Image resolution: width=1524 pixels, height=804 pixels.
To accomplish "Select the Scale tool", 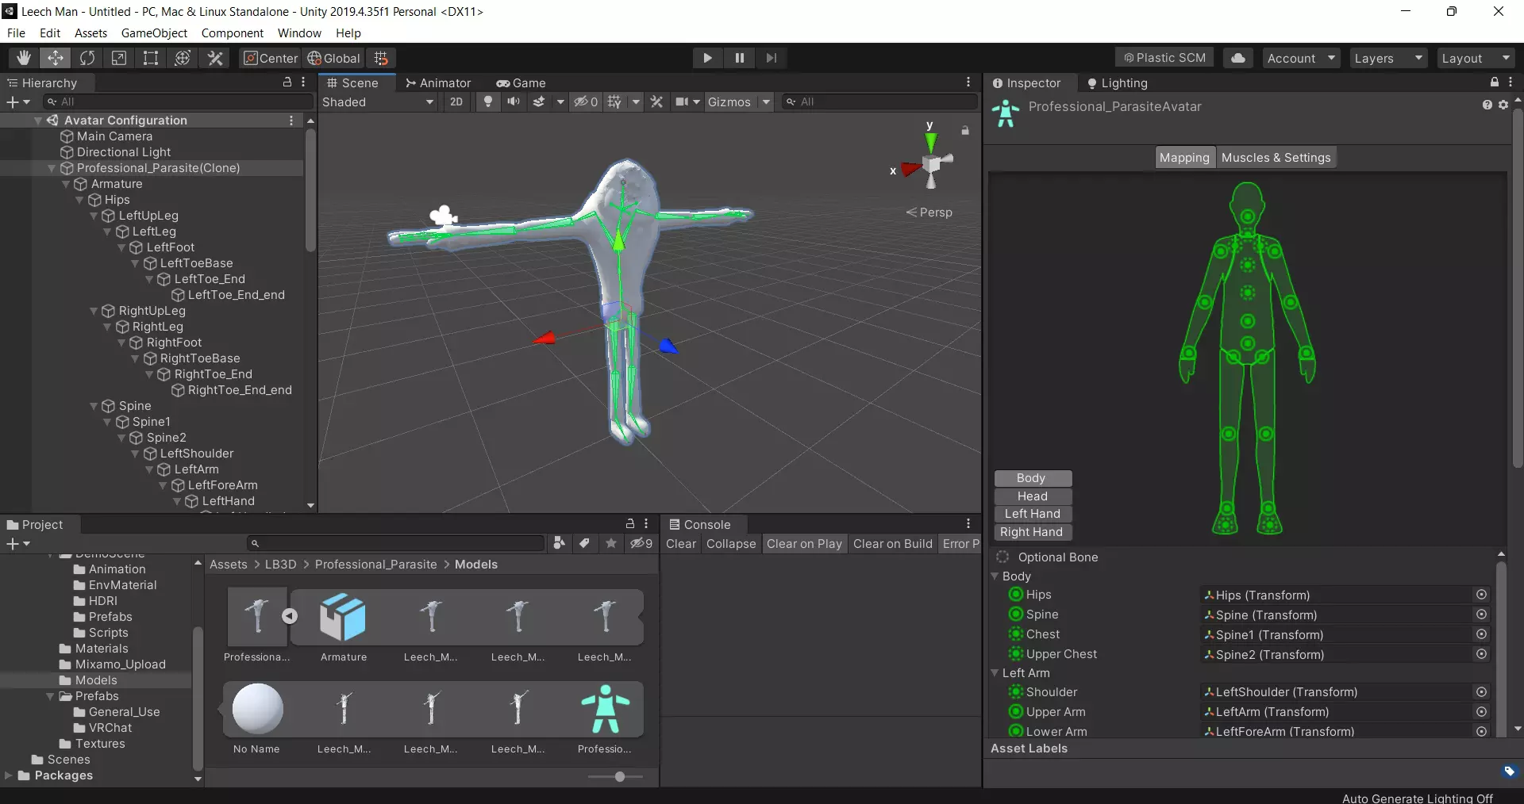I will pos(119,57).
